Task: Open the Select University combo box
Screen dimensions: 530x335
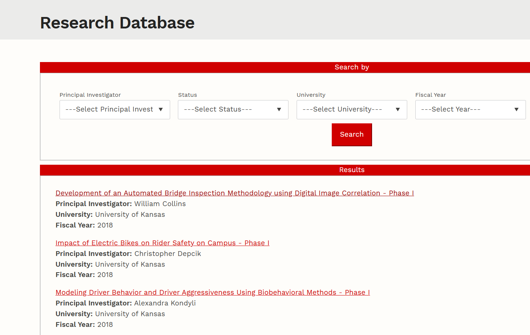Action: click(352, 110)
